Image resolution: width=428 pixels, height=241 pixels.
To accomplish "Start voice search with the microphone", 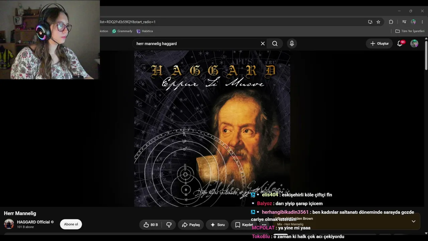I will [292, 44].
